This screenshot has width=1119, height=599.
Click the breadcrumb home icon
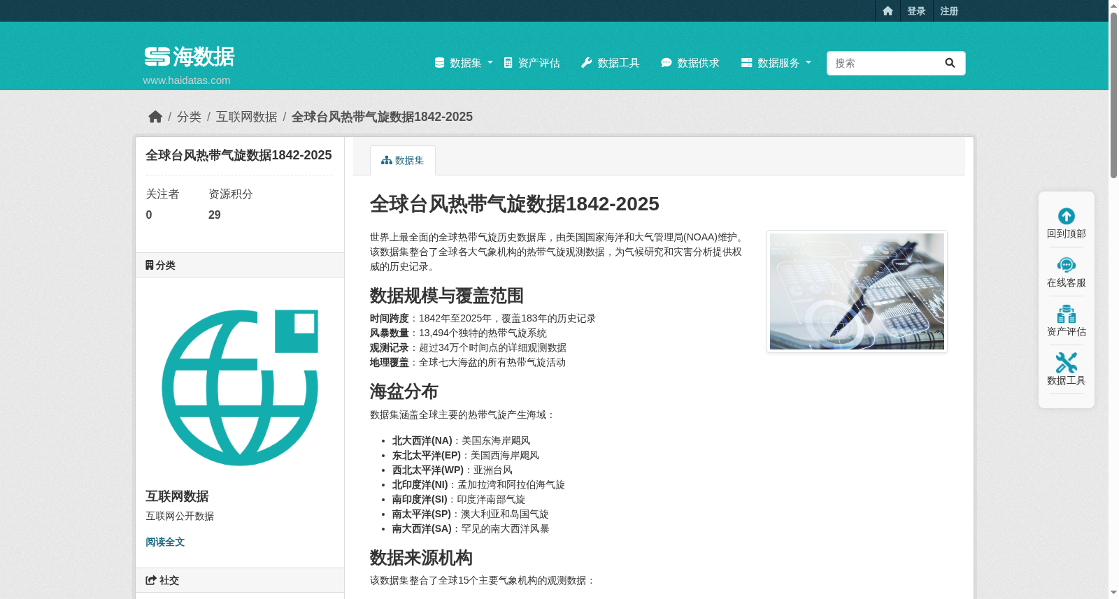(x=155, y=117)
